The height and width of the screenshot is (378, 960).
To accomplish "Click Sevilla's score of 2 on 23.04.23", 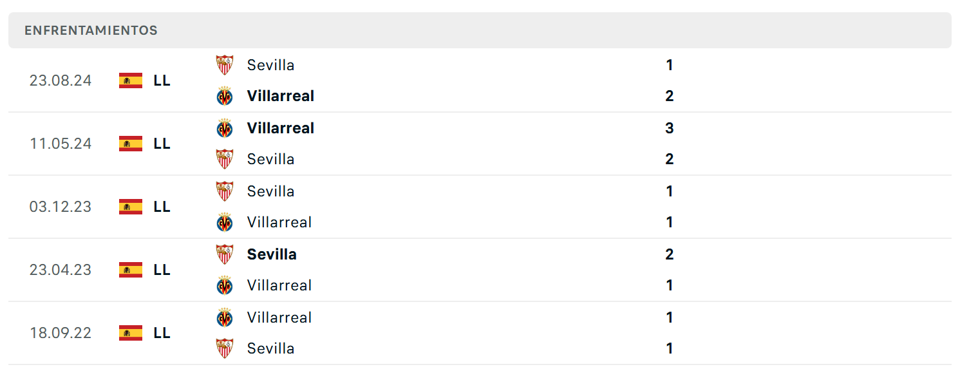I will tap(670, 254).
